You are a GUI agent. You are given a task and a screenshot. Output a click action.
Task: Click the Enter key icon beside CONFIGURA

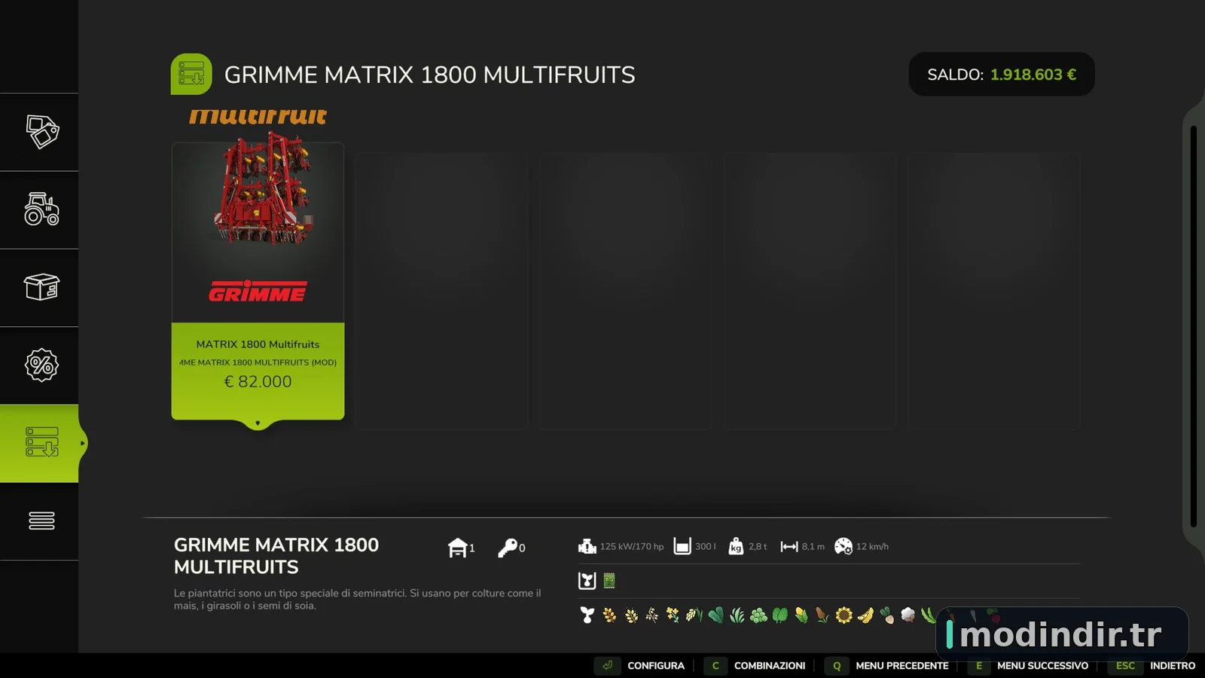point(607,666)
